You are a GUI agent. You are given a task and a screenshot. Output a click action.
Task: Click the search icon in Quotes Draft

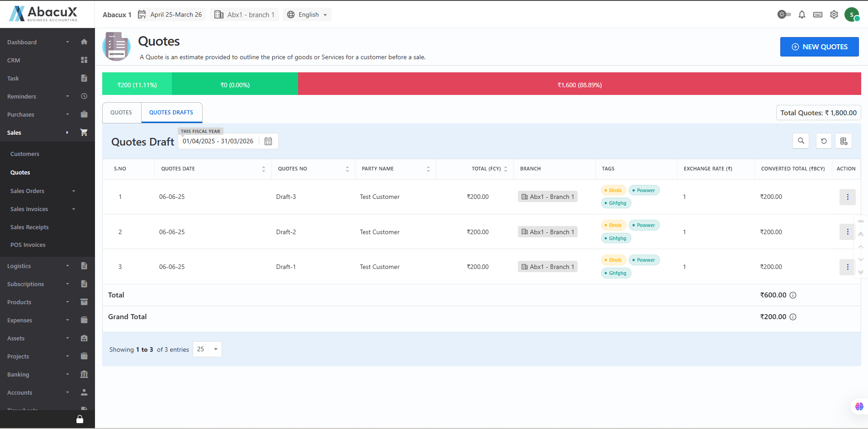(801, 141)
